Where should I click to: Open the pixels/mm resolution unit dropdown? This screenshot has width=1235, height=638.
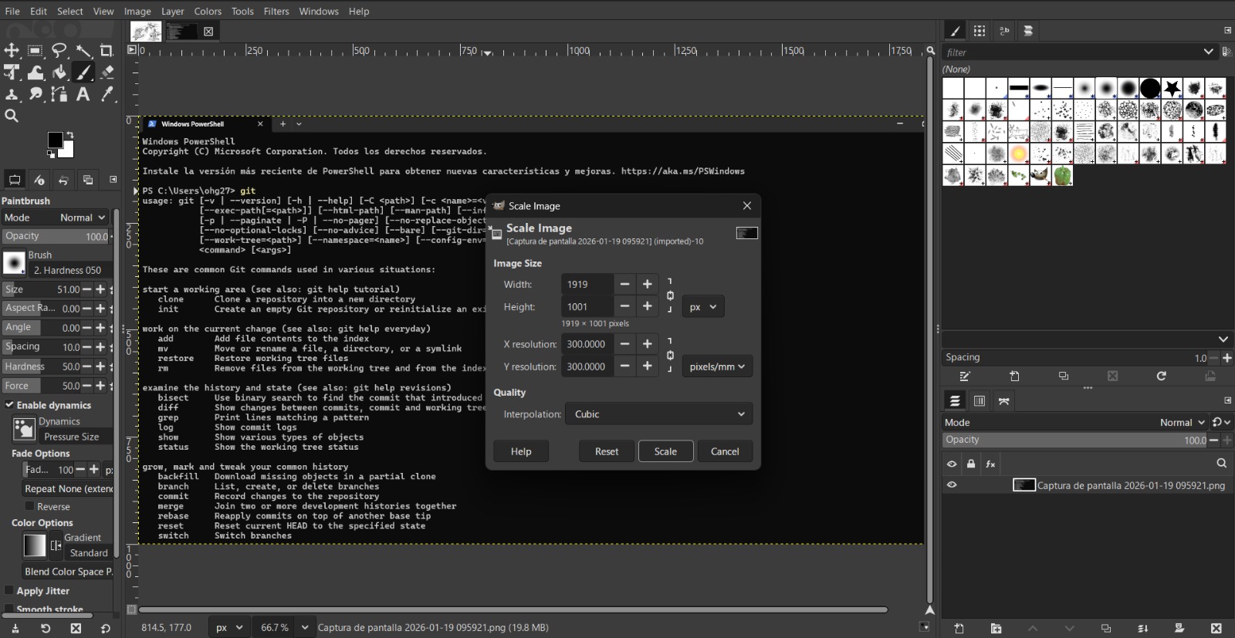(x=716, y=366)
